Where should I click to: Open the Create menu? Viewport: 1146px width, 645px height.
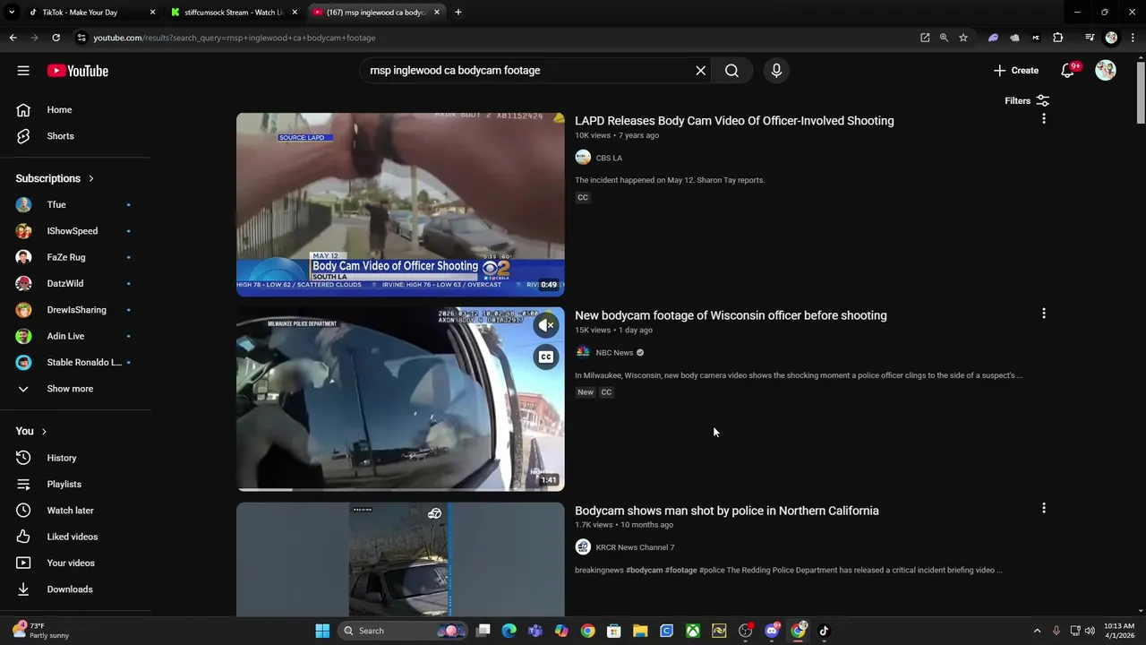click(x=1016, y=70)
